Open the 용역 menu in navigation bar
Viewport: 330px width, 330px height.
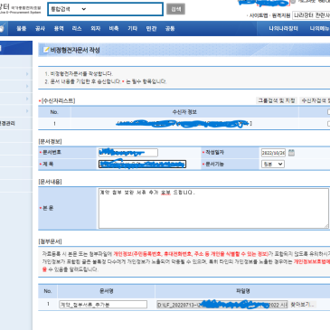click(59, 29)
